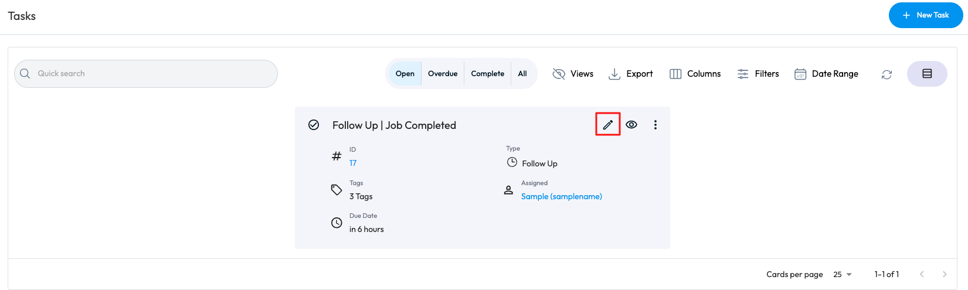Image resolution: width=968 pixels, height=290 pixels.
Task: Open the Columns chooser
Action: [x=695, y=74]
